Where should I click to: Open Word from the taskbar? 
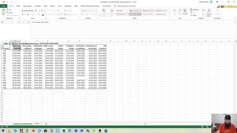pos(76,130)
